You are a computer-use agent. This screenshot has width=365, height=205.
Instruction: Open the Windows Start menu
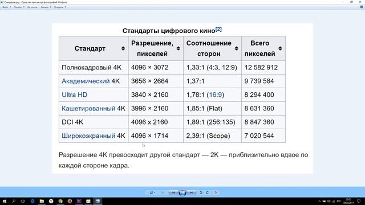(4, 201)
